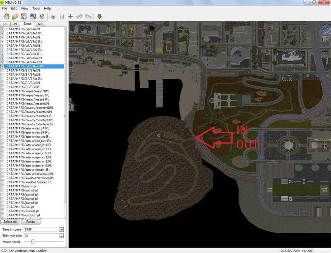Click the open folder toolbar icon

(x=15, y=17)
